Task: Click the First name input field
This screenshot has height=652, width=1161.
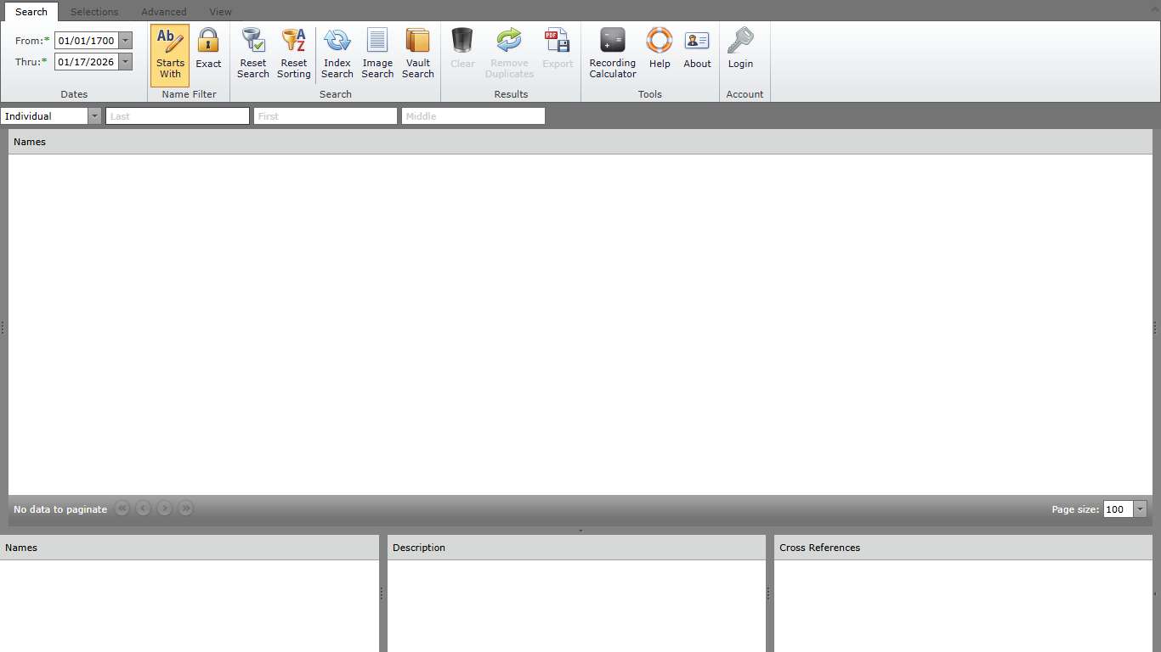Action: pos(325,116)
